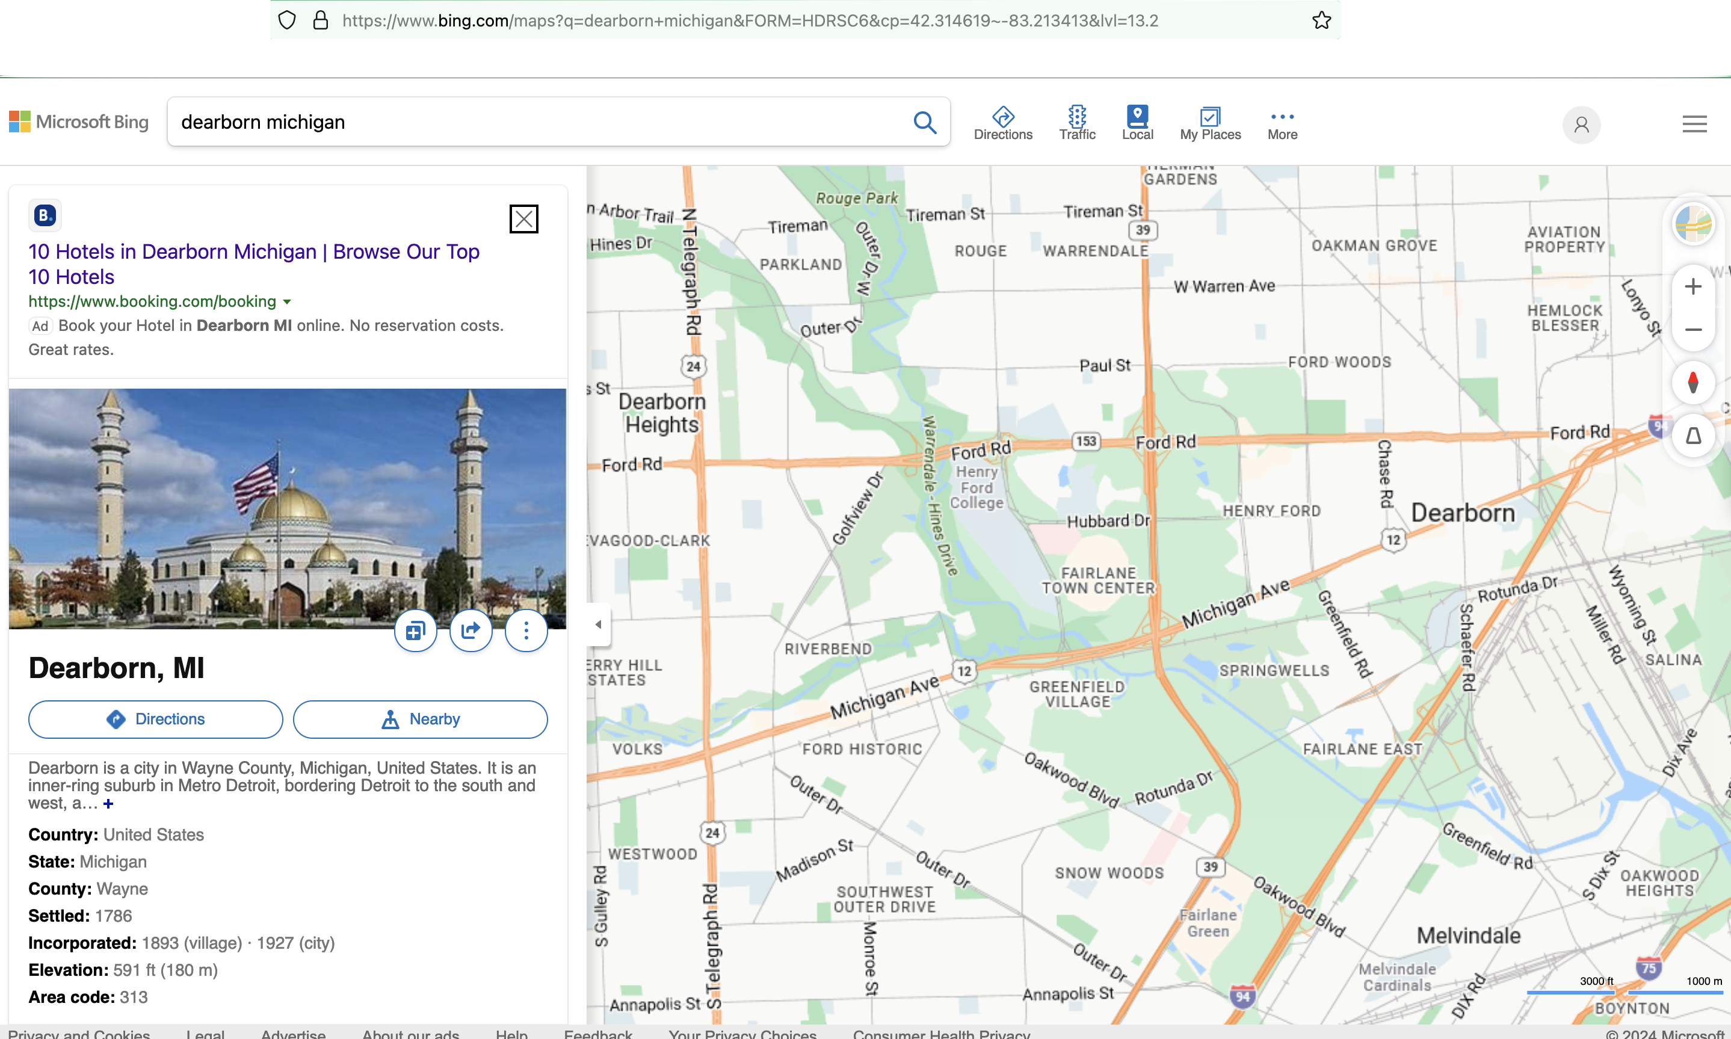The width and height of the screenshot is (1731, 1039).
Task: Open the Traffic view
Action: [x=1076, y=123]
